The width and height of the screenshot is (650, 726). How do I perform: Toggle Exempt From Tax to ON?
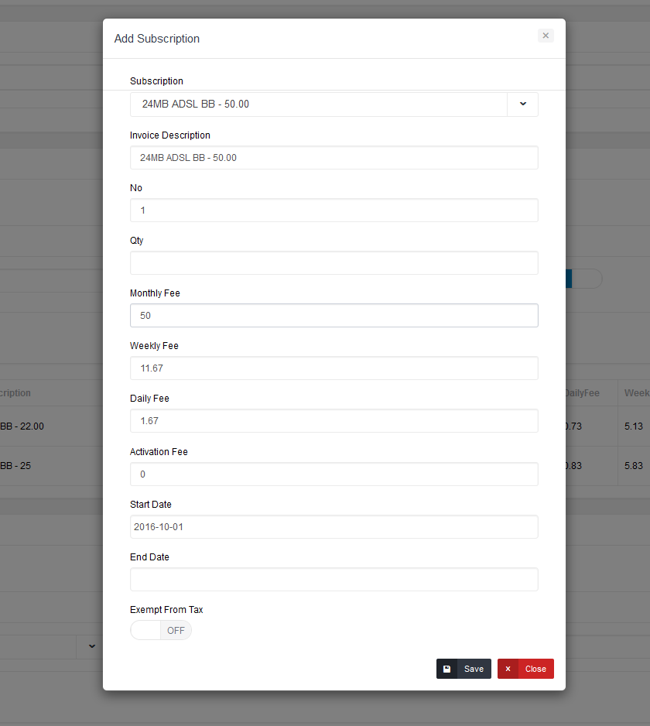tap(160, 630)
